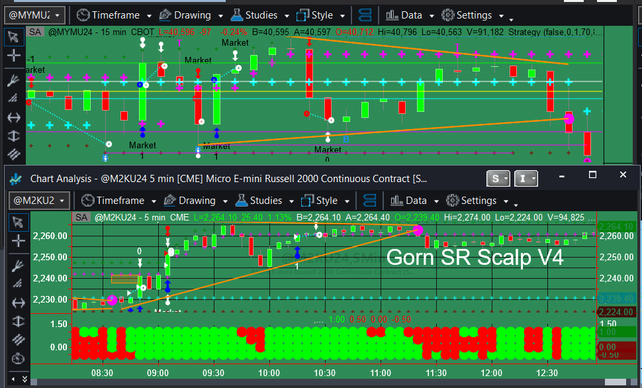This screenshot has width=642, height=388.
Task: Pick the slanted multi-line drawing tool
Action: pyautogui.click(x=18, y=283)
